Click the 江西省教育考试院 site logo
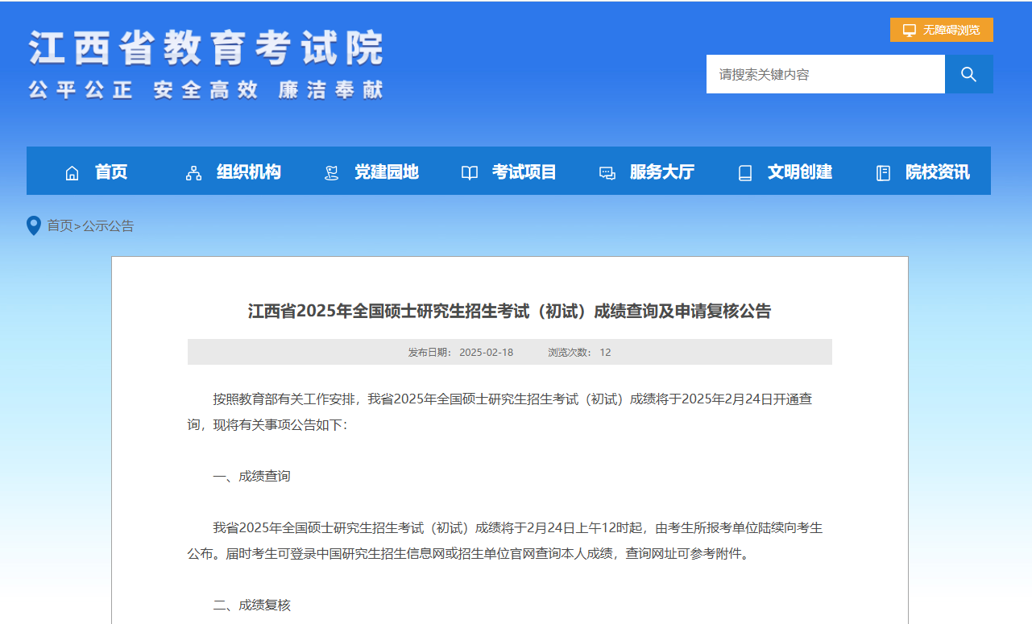The image size is (1032, 624). coord(206,48)
